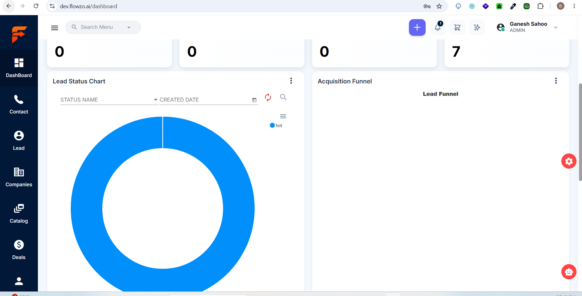Open the Contact sidebar item
Screen dimensions: 582x296
point(19,105)
